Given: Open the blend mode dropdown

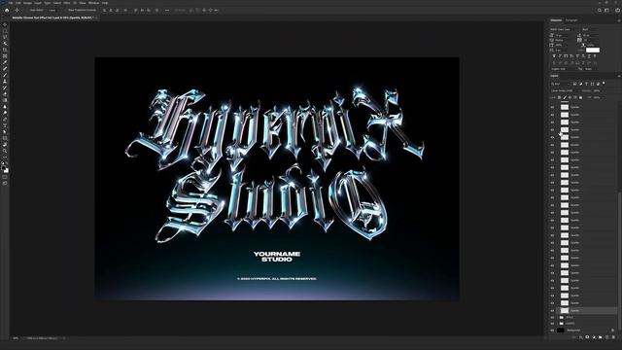Looking at the screenshot, I should pyautogui.click(x=565, y=90).
